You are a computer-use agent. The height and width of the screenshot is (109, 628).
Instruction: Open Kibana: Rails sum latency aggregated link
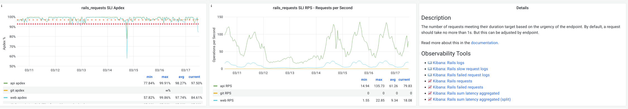[466, 93]
